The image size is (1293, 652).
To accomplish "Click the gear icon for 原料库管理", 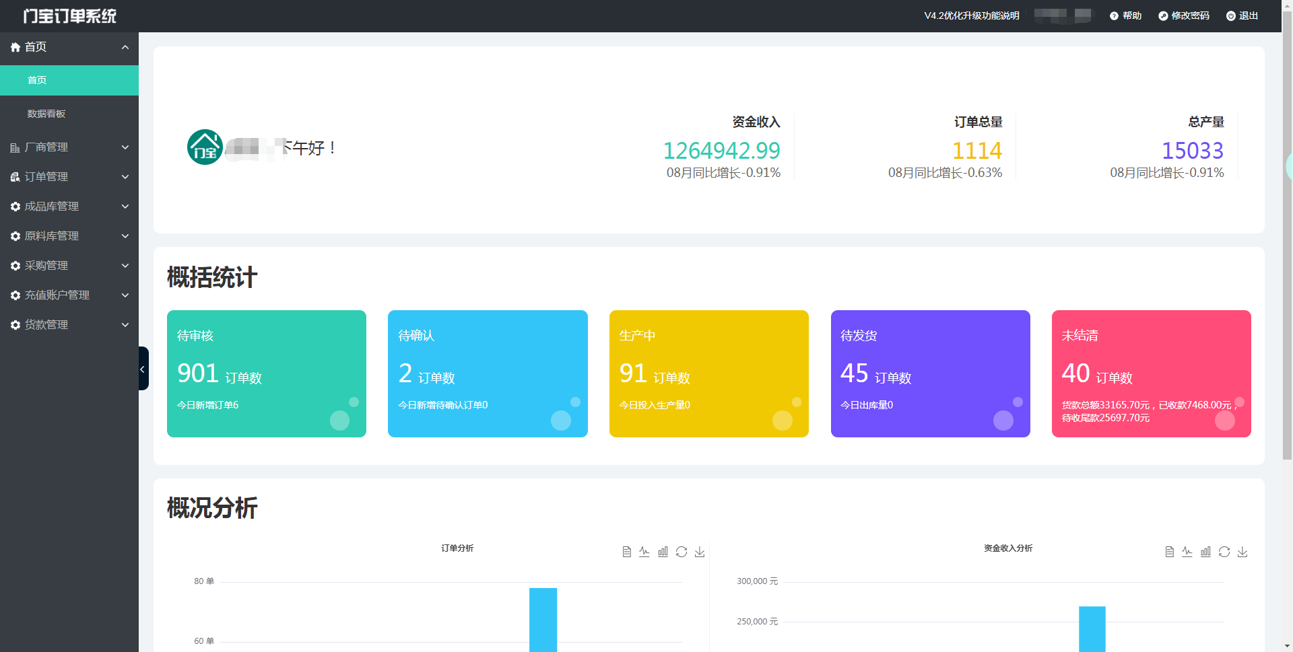I will [x=15, y=236].
